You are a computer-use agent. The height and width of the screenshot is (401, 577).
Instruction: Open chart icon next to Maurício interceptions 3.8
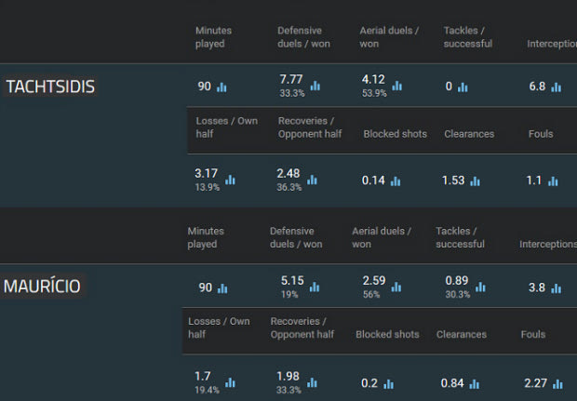556,288
